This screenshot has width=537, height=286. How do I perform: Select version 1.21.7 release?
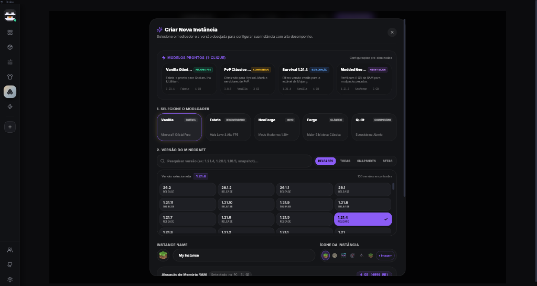click(x=188, y=219)
